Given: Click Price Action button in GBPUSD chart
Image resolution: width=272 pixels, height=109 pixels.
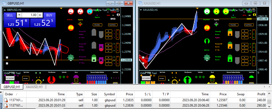Looking at the screenshot, I should [x=98, y=25].
